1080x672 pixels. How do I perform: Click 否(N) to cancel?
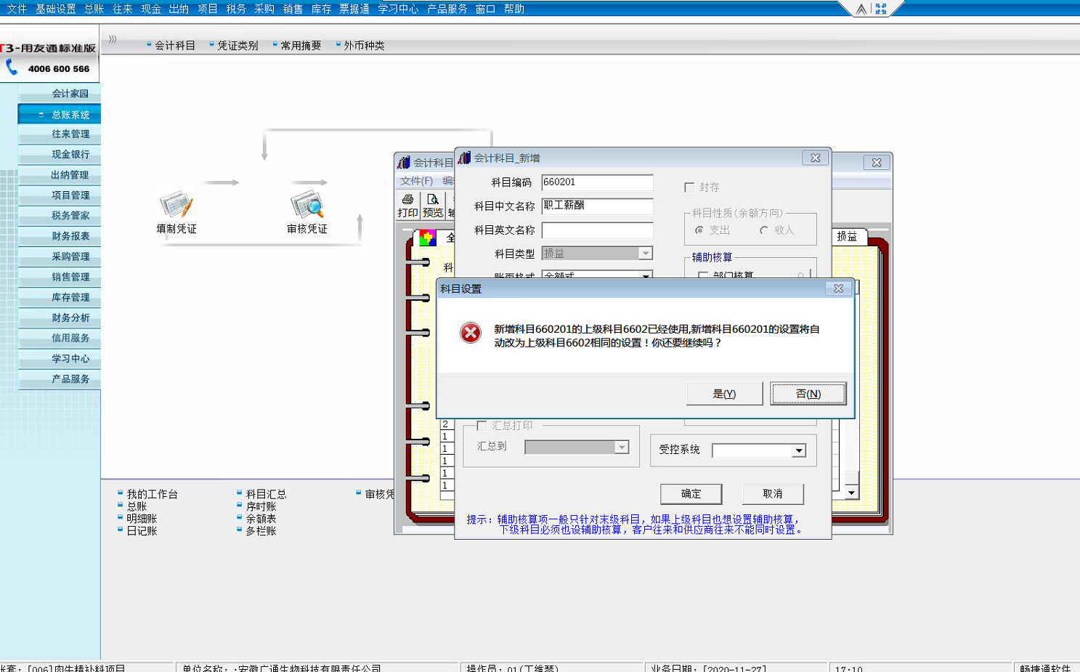click(808, 394)
